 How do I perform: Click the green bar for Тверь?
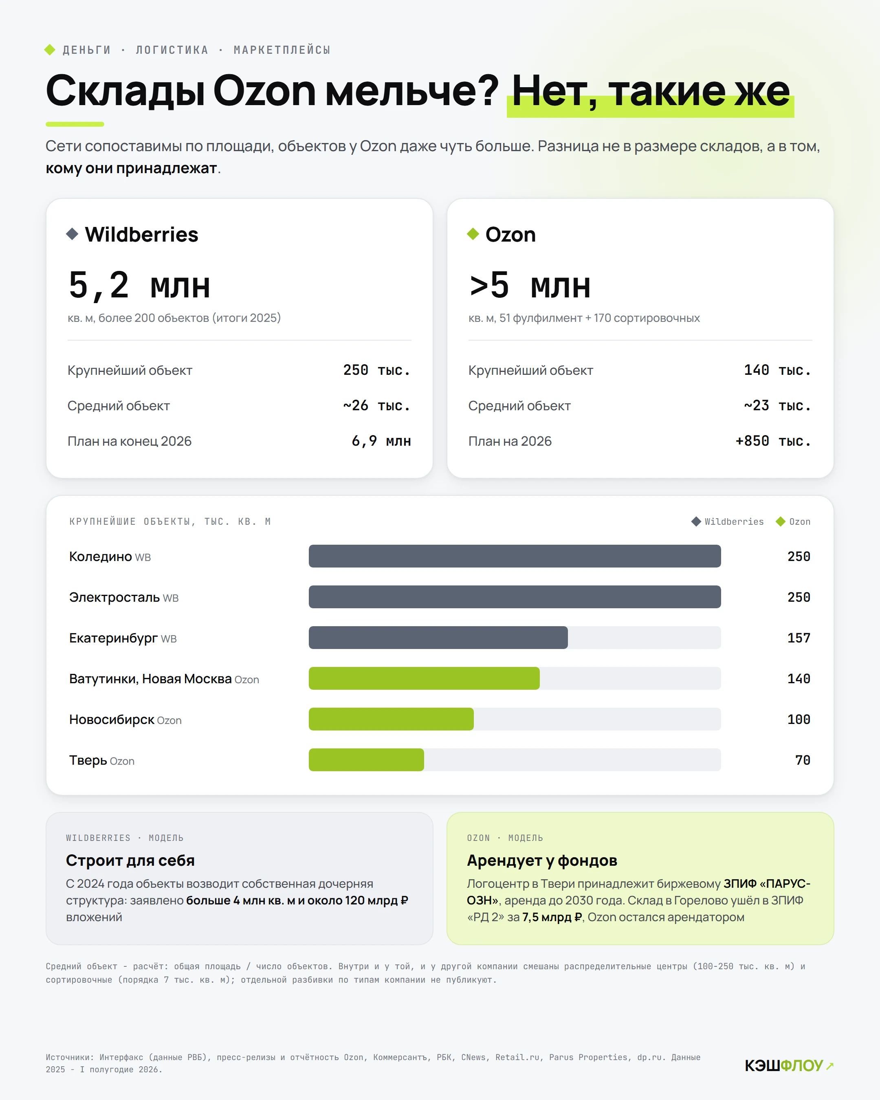pyautogui.click(x=366, y=760)
